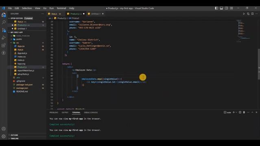Open the View menu
Image resolution: width=260 pixels, height=146 pixels.
pyautogui.click(x=37, y=8)
